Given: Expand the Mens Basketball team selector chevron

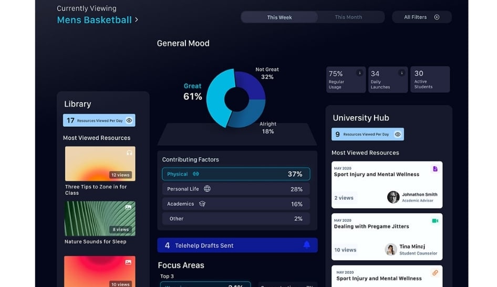Looking at the screenshot, I should (137, 20).
